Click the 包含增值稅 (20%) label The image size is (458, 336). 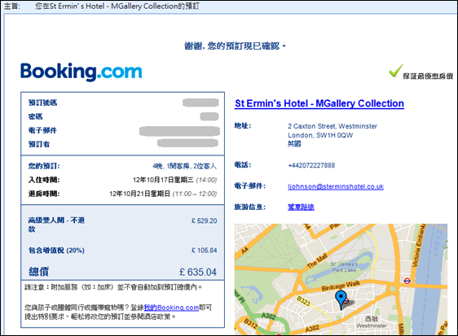(x=56, y=251)
